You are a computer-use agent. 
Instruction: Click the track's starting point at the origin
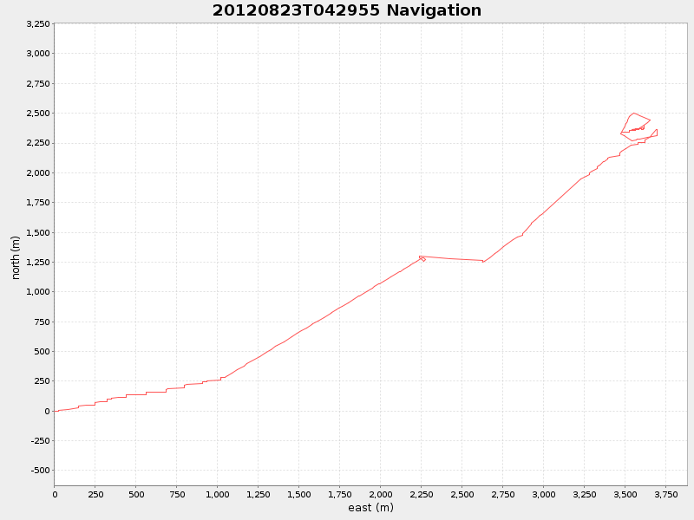[x=55, y=410]
